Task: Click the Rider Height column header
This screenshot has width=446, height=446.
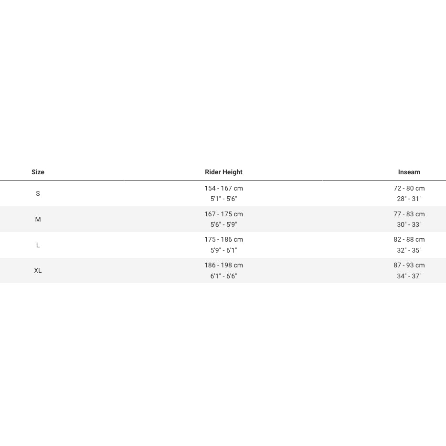Action: (x=223, y=172)
